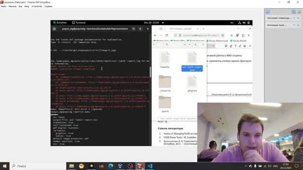303x170 pixels.
Task: Open search in the terminal header bar
Action: [134, 29]
